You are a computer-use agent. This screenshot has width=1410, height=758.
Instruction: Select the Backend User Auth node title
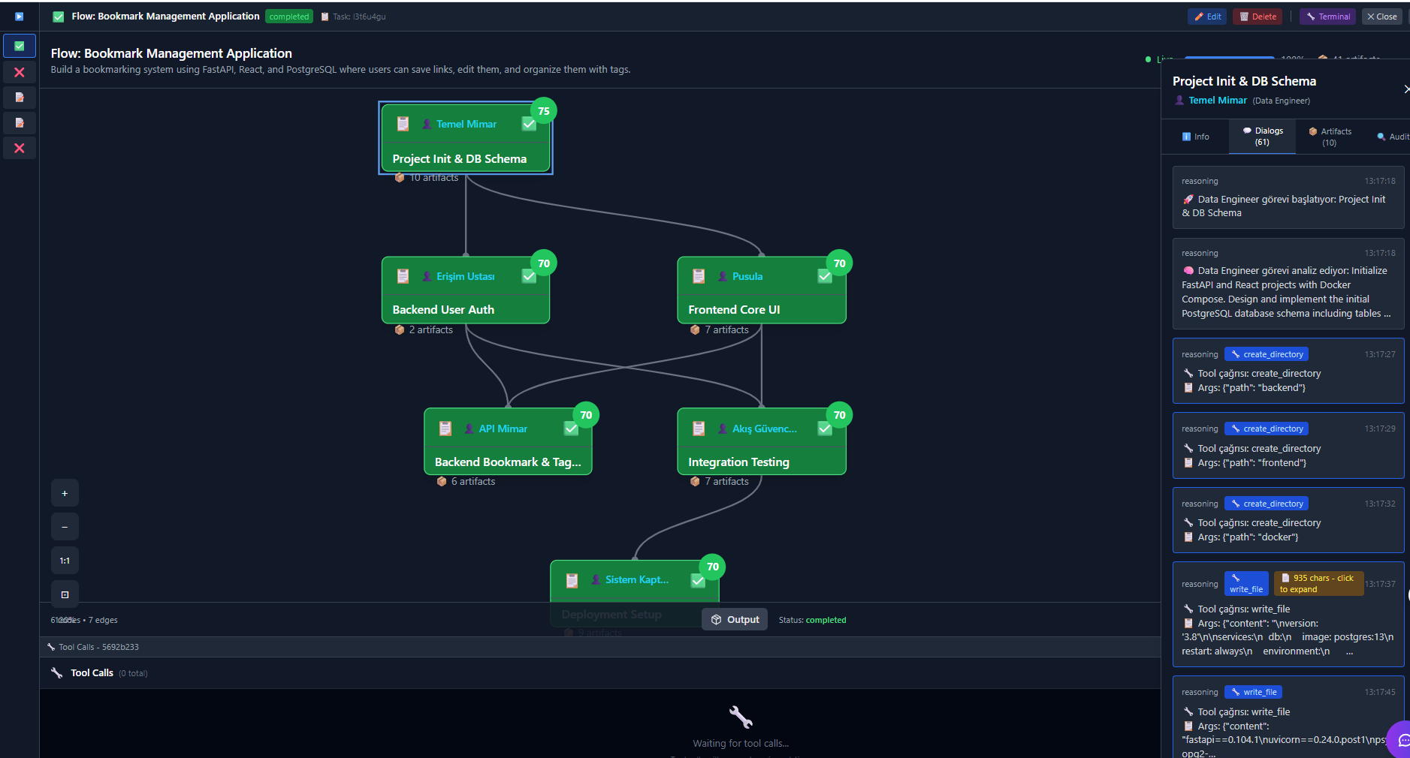(443, 310)
